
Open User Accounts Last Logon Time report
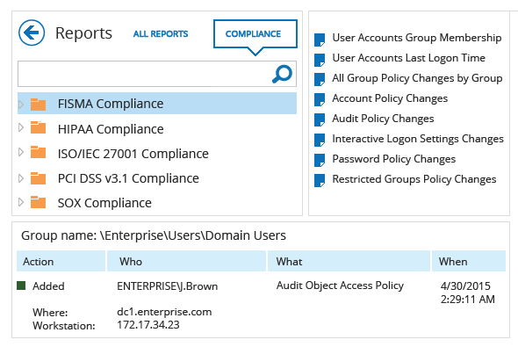click(408, 58)
